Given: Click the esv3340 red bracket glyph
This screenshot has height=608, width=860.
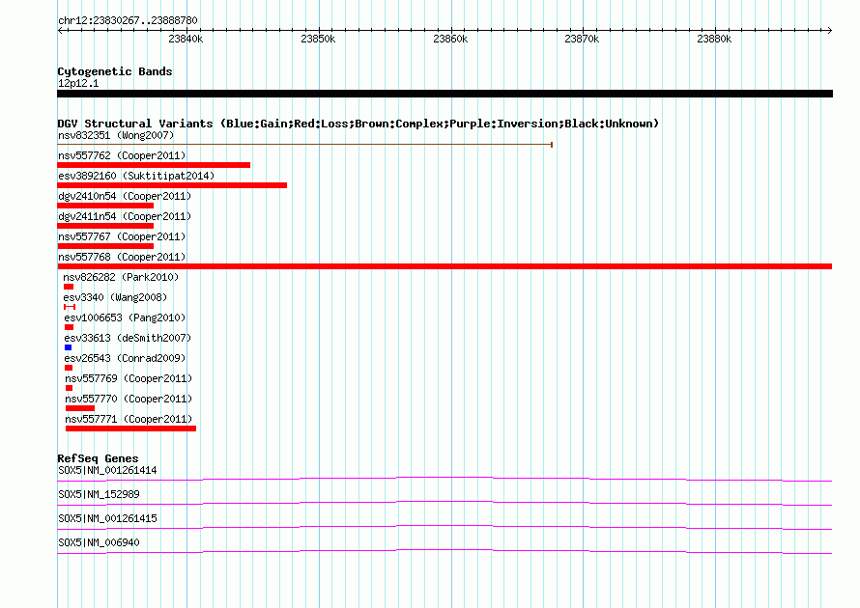Looking at the screenshot, I should point(70,307).
